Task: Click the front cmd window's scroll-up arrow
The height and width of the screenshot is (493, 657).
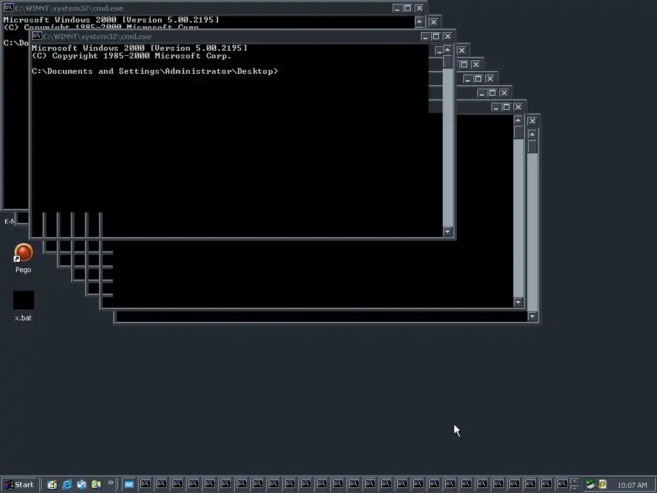Action: click(447, 50)
